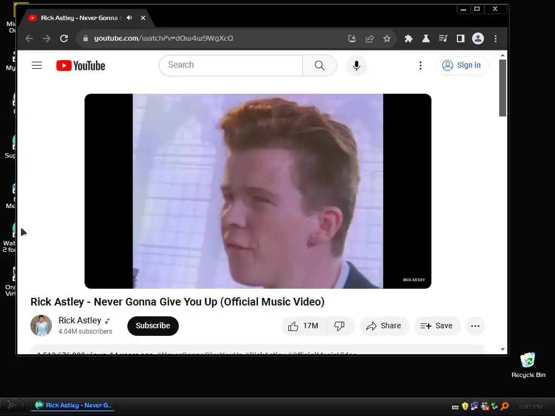Open more actions ellipsis under video
The width and height of the screenshot is (555, 416).
point(475,326)
